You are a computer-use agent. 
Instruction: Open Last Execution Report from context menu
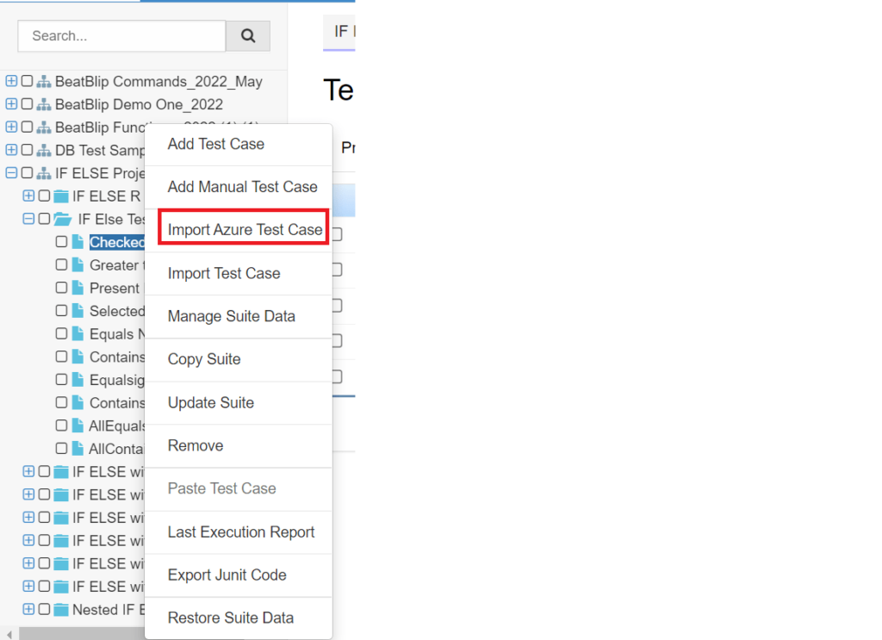241,531
